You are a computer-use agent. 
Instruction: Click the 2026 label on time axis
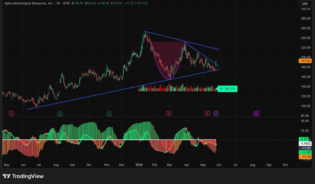pos(139,165)
